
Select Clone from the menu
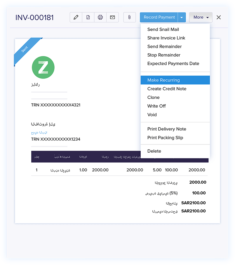[x=175, y=97]
